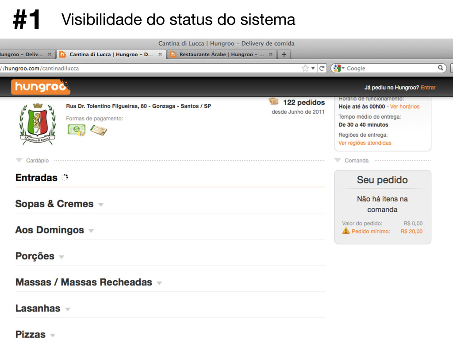This screenshot has height=340, width=453.
Task: Open the address bar history dropdown arrow
Action: pyautogui.click(x=313, y=68)
